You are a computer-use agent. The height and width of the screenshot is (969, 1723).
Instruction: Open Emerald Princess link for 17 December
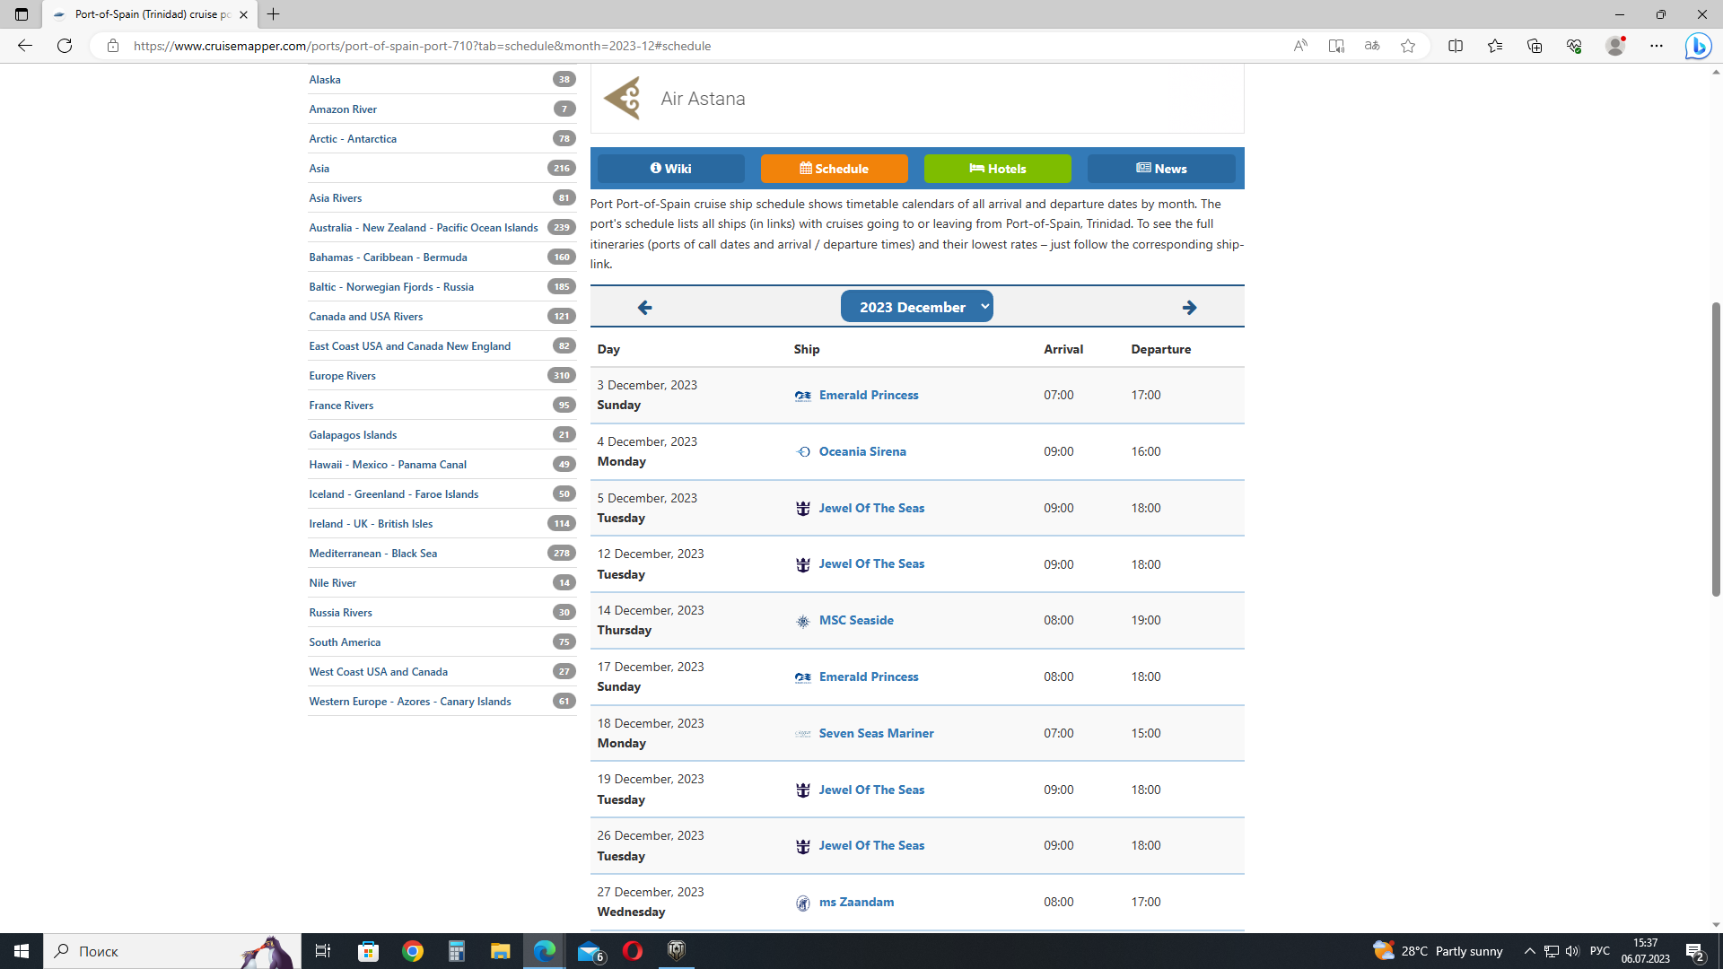tap(868, 677)
